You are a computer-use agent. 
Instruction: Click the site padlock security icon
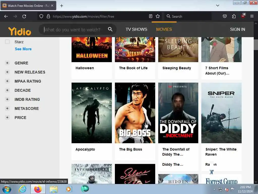48,16
